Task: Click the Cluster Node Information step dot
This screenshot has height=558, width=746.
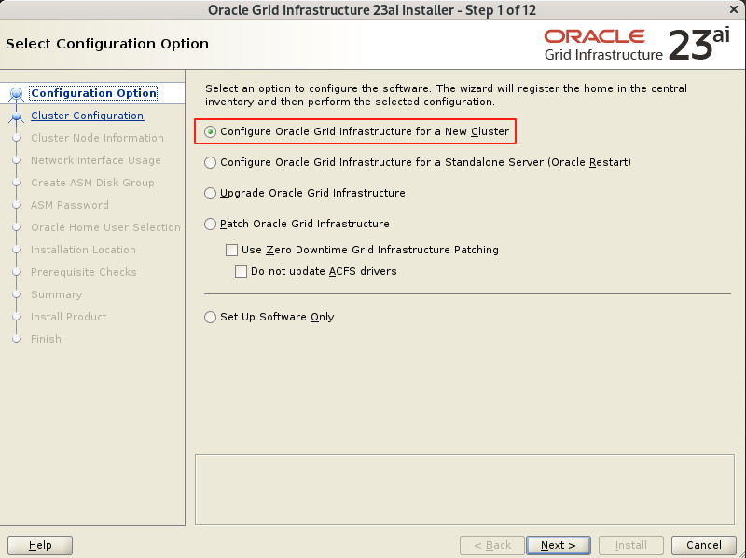Action: point(17,138)
